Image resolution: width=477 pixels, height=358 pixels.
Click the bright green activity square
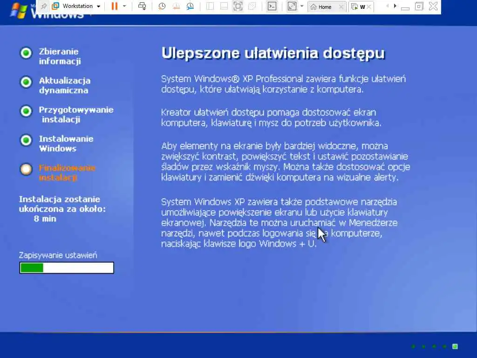click(455, 346)
